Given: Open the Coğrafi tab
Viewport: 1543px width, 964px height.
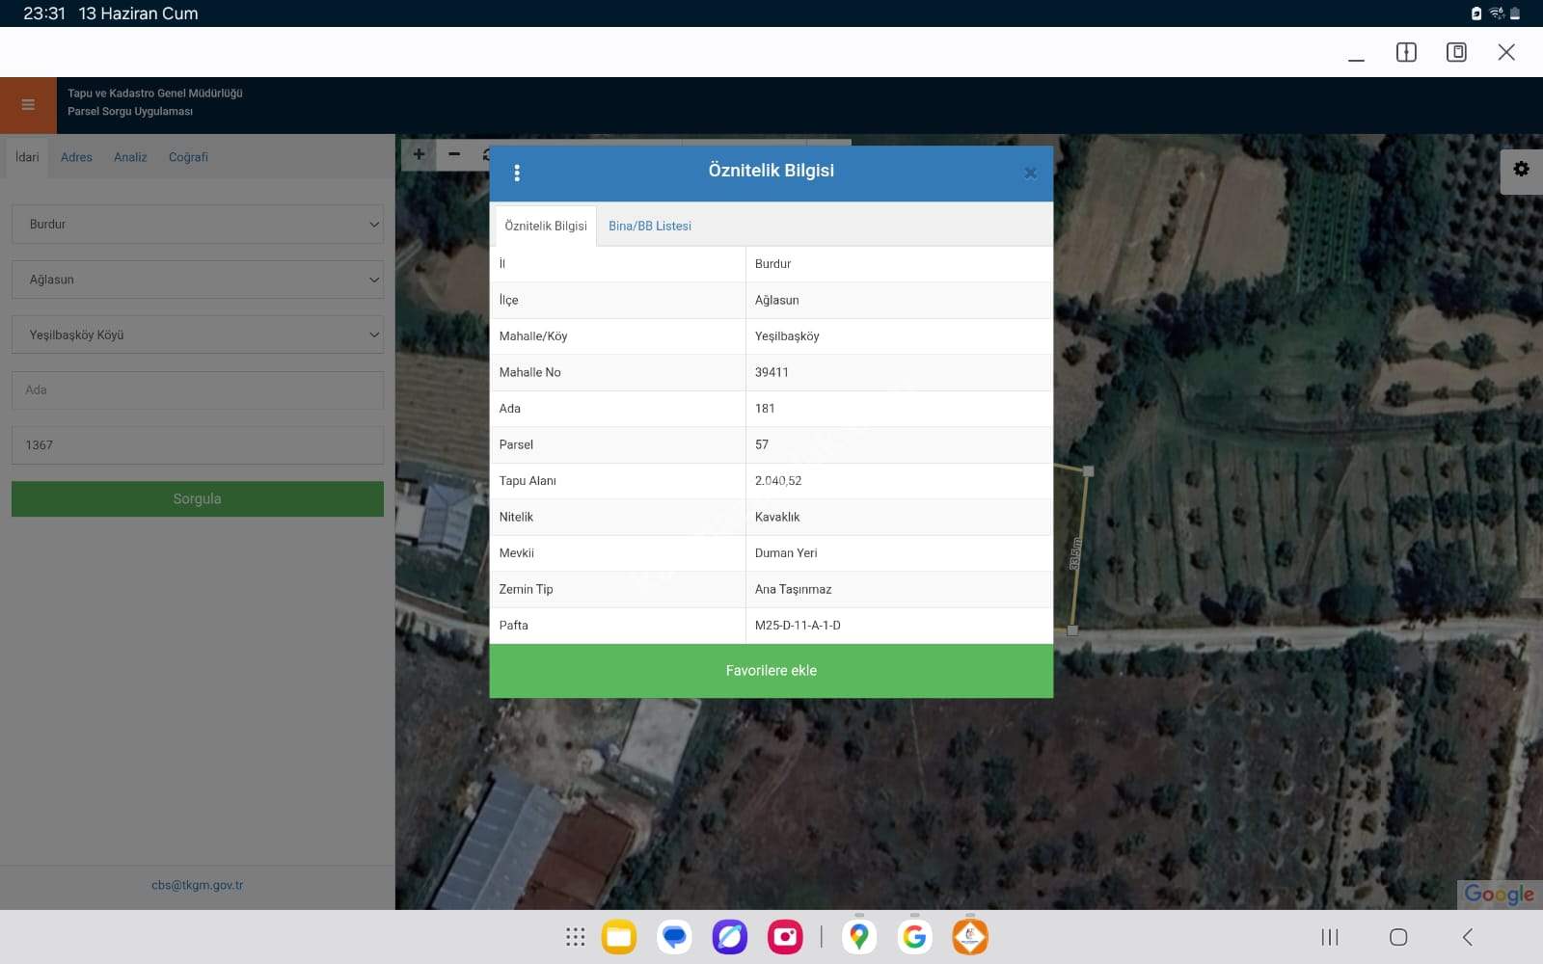Looking at the screenshot, I should [x=188, y=157].
